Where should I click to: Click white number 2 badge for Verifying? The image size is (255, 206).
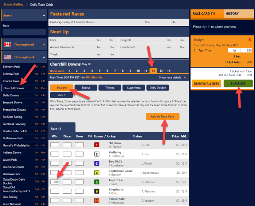pos(97,154)
